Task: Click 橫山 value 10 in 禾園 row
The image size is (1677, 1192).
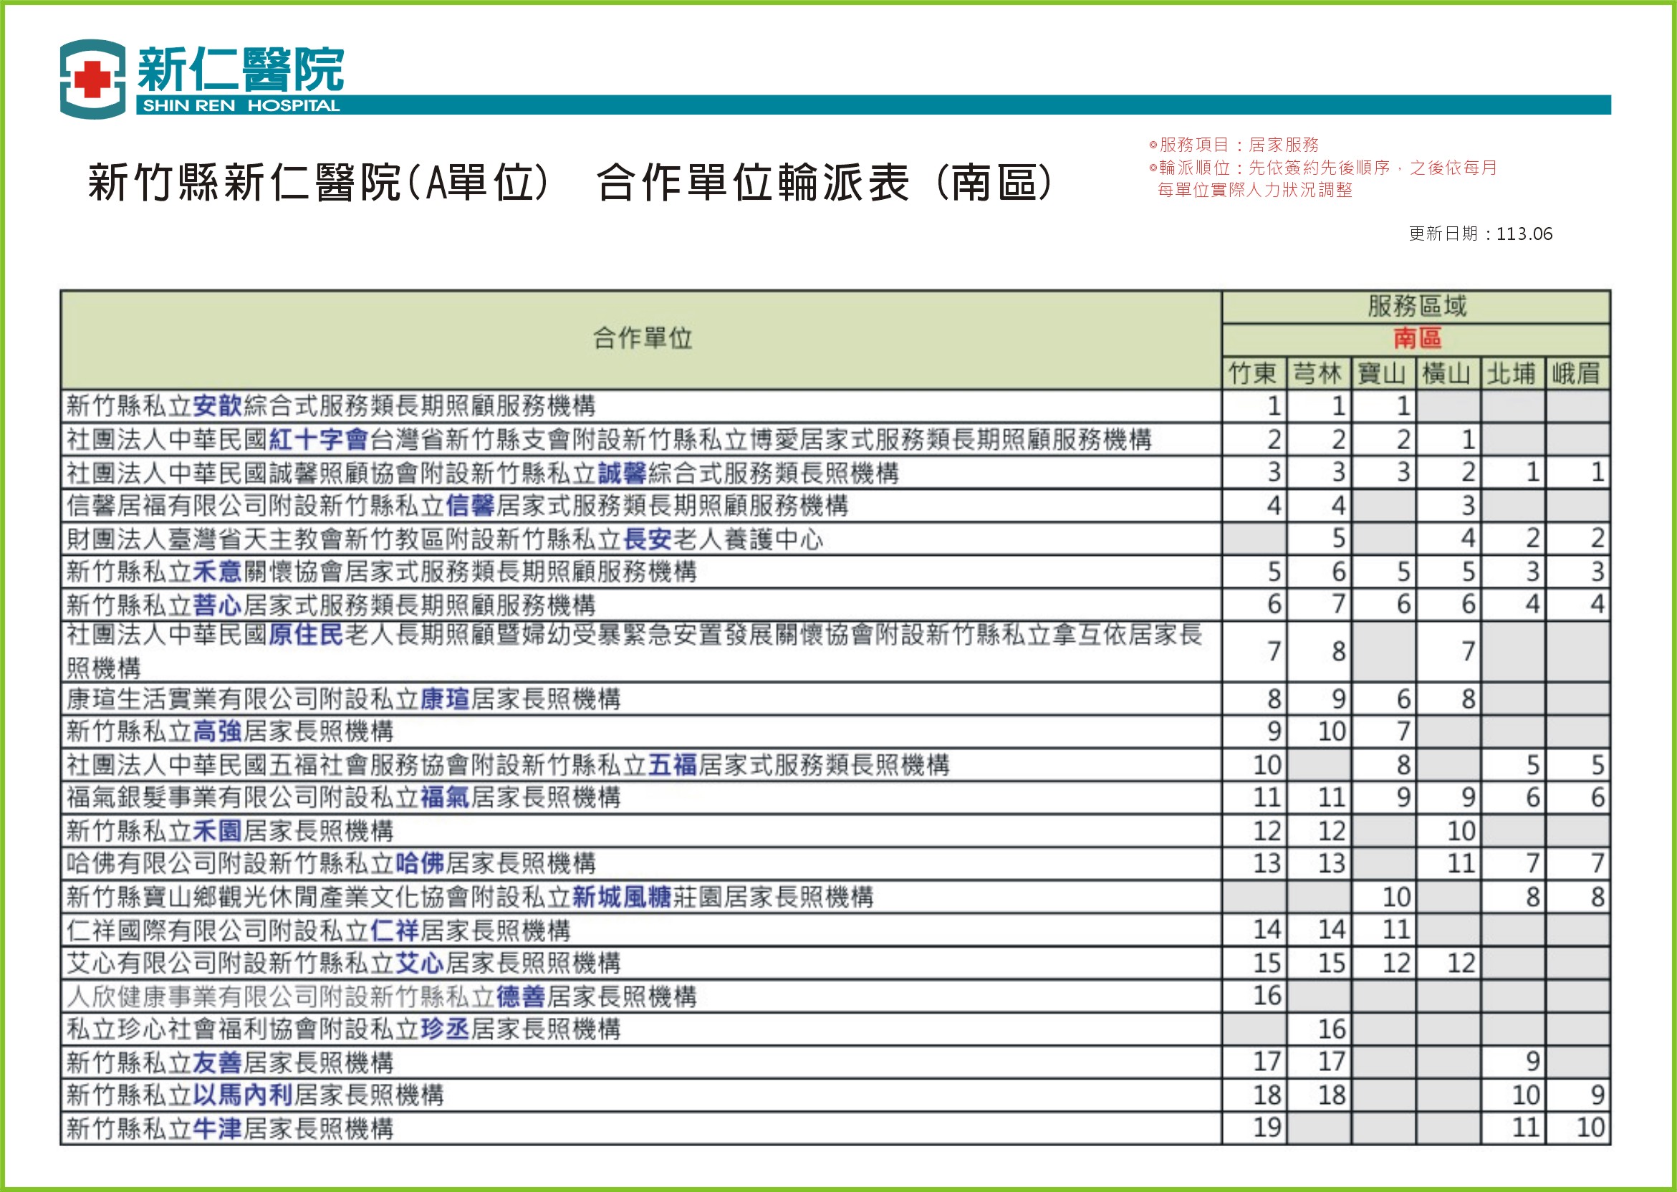Action: pyautogui.click(x=1461, y=831)
